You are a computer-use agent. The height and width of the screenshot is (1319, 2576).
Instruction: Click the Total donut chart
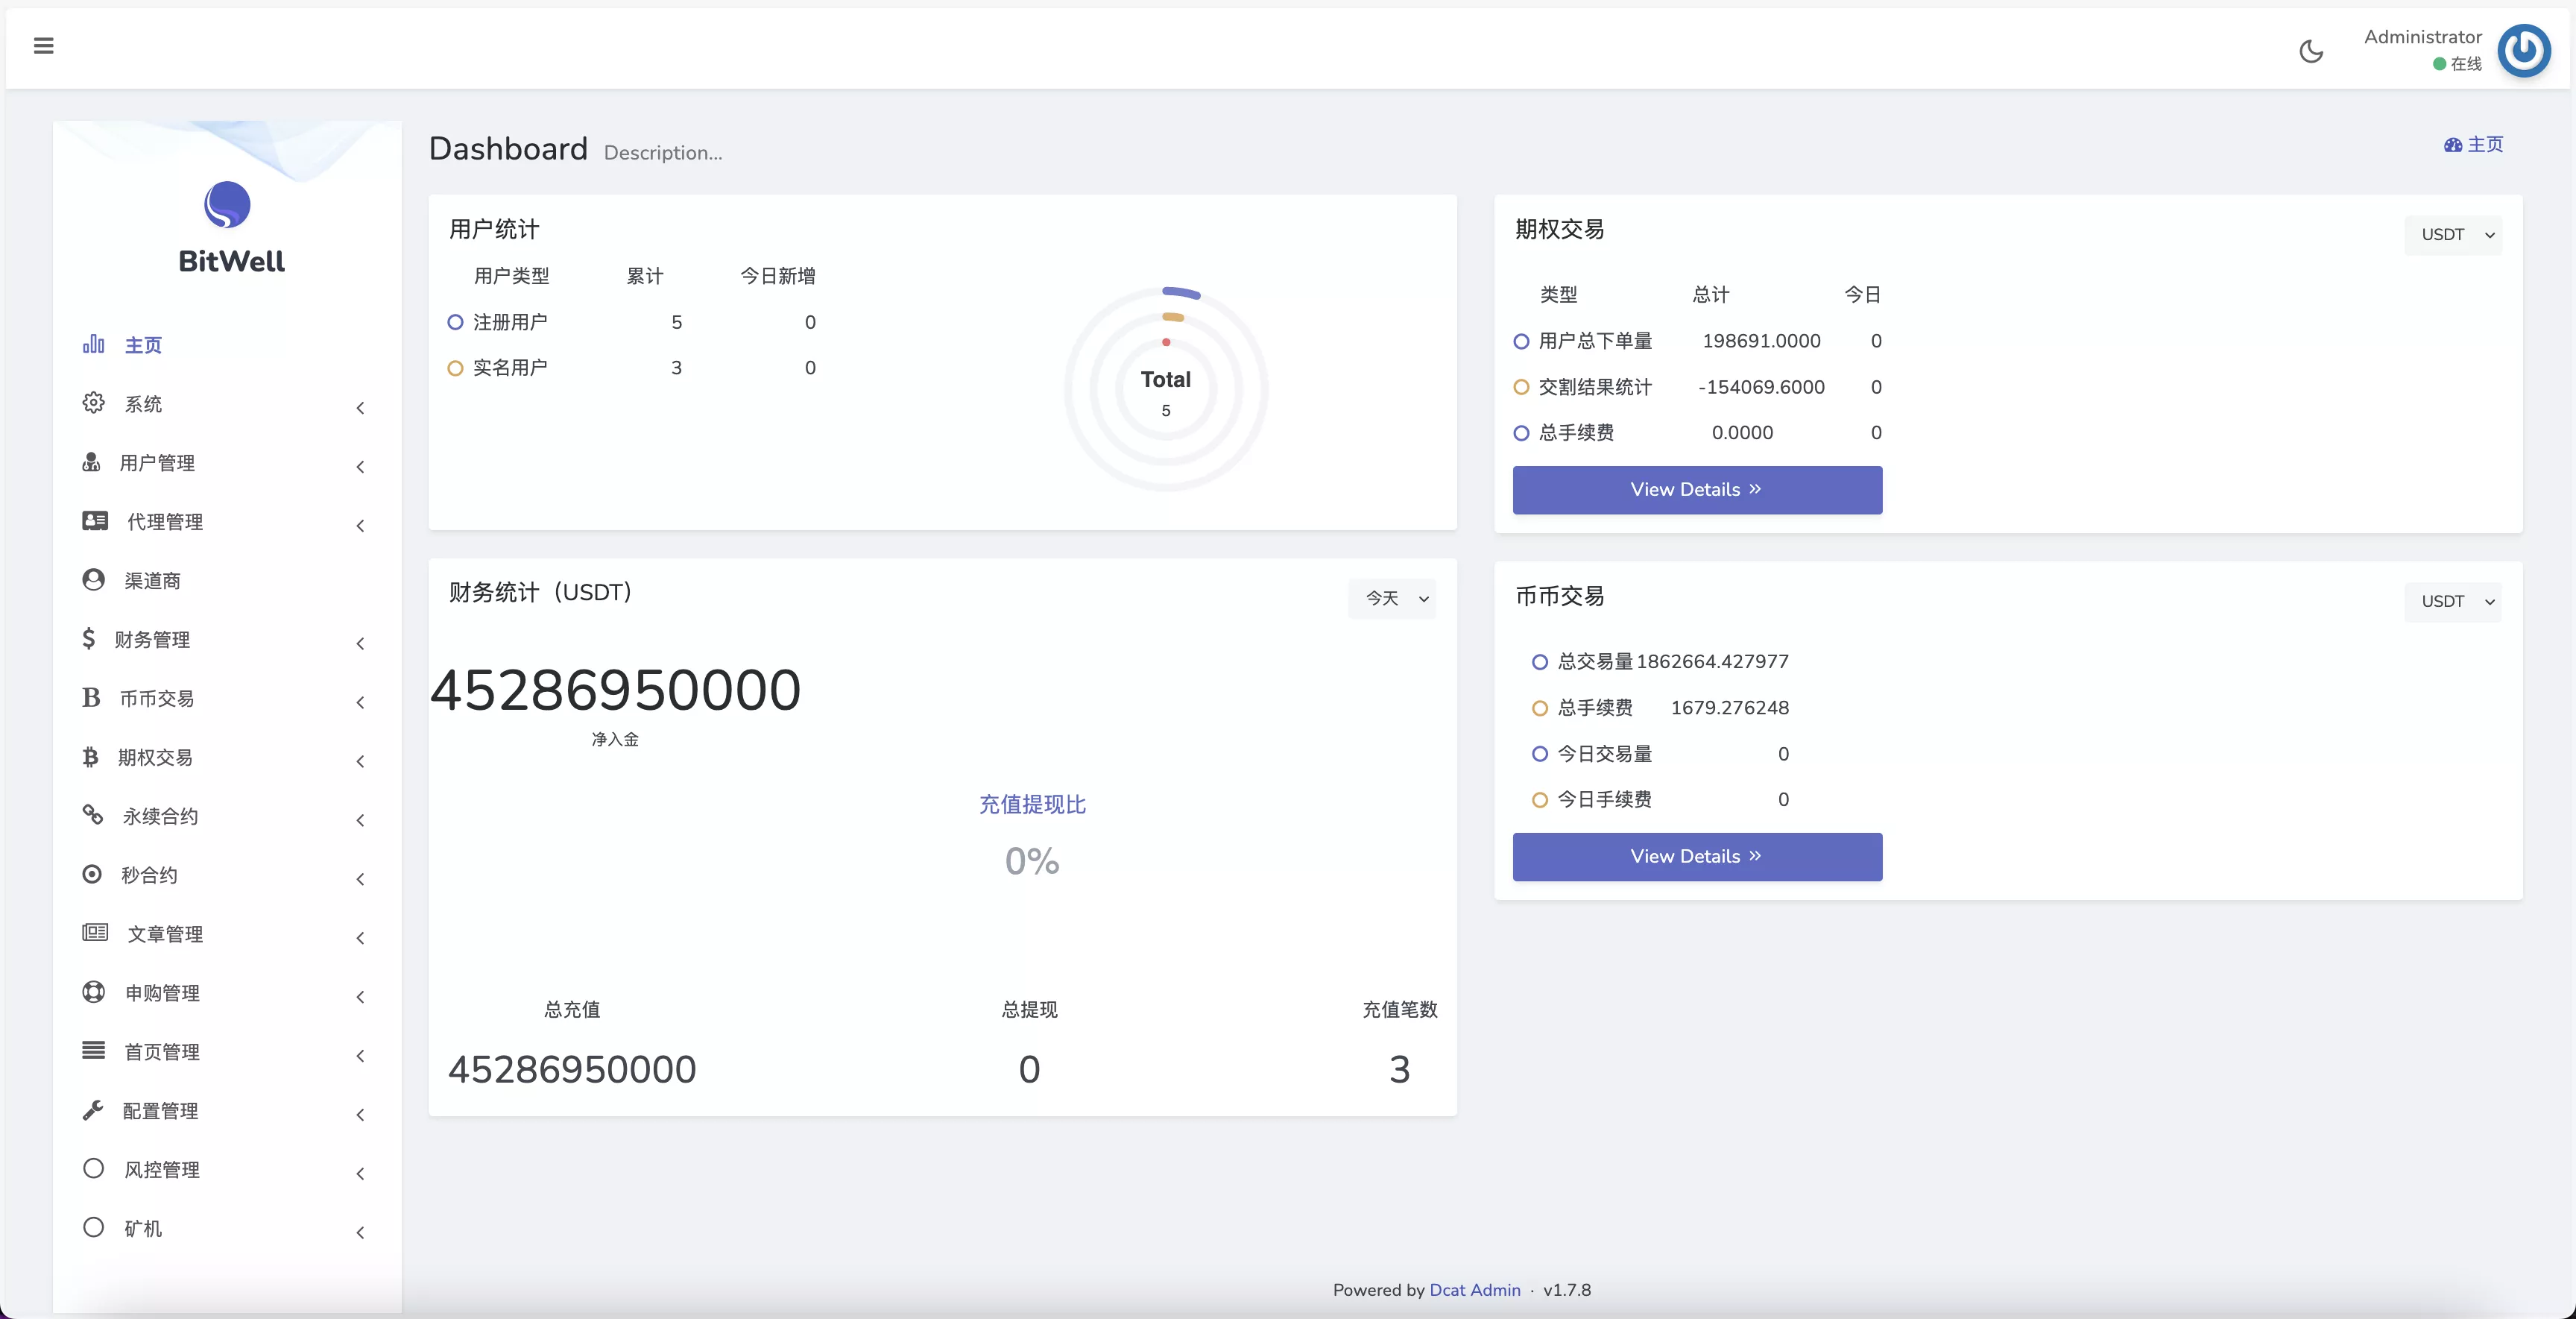[x=1166, y=390]
